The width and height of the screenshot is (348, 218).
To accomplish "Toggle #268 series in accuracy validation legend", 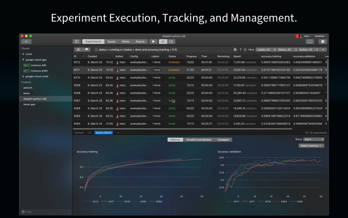I will point(296,201).
